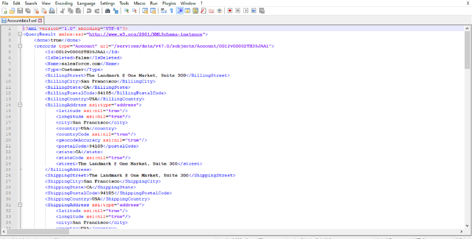475x239 pixels.
Task: Undo the last action via toolbar
Action: pos(89,11)
